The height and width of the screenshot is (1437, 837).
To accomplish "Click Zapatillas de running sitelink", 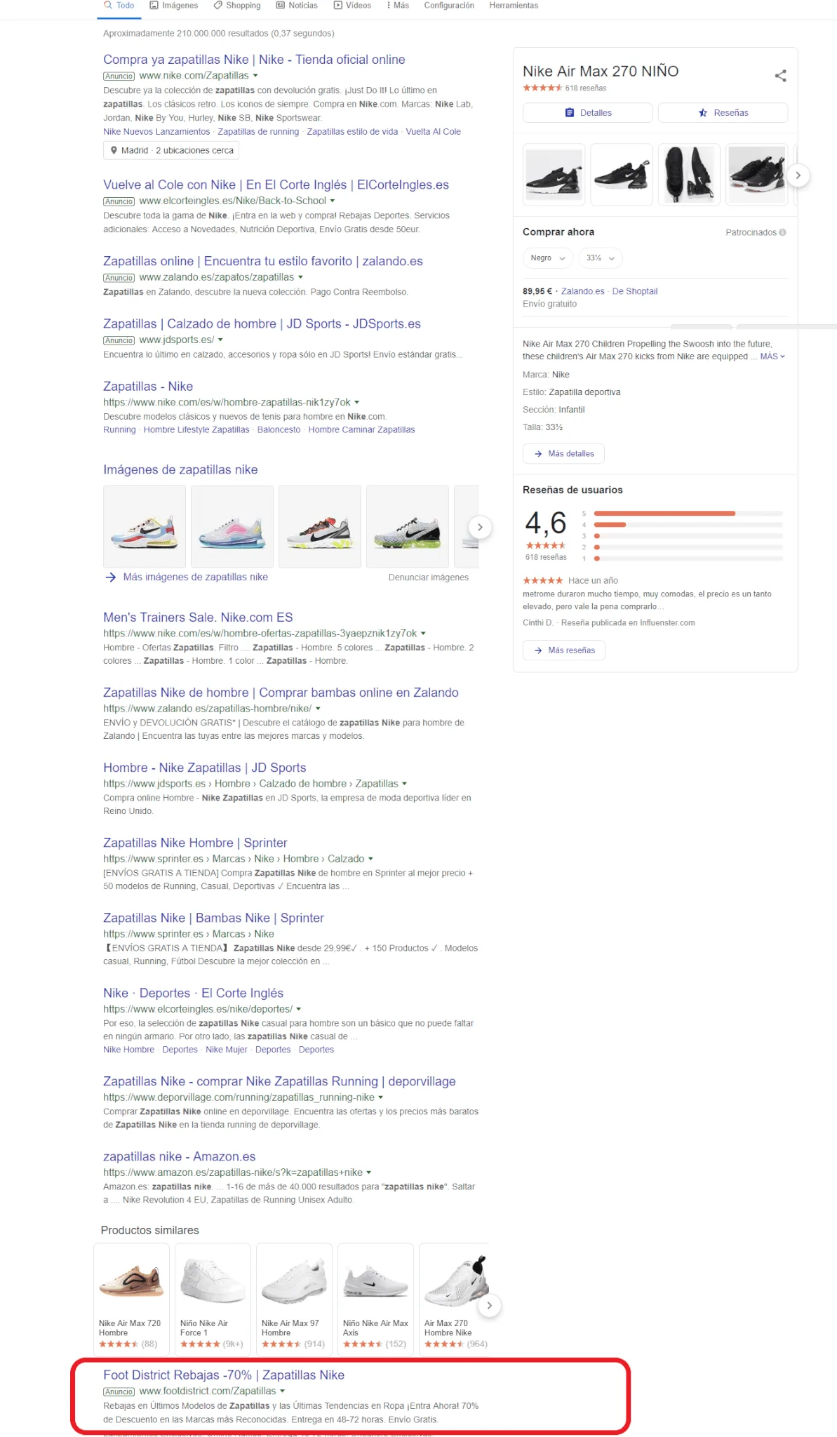I will (x=258, y=132).
